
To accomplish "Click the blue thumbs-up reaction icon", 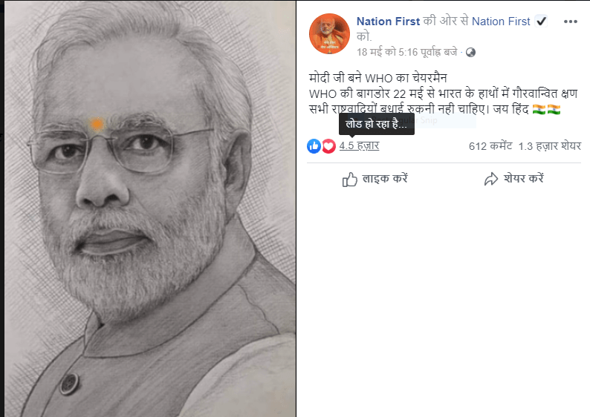I will pyautogui.click(x=314, y=146).
